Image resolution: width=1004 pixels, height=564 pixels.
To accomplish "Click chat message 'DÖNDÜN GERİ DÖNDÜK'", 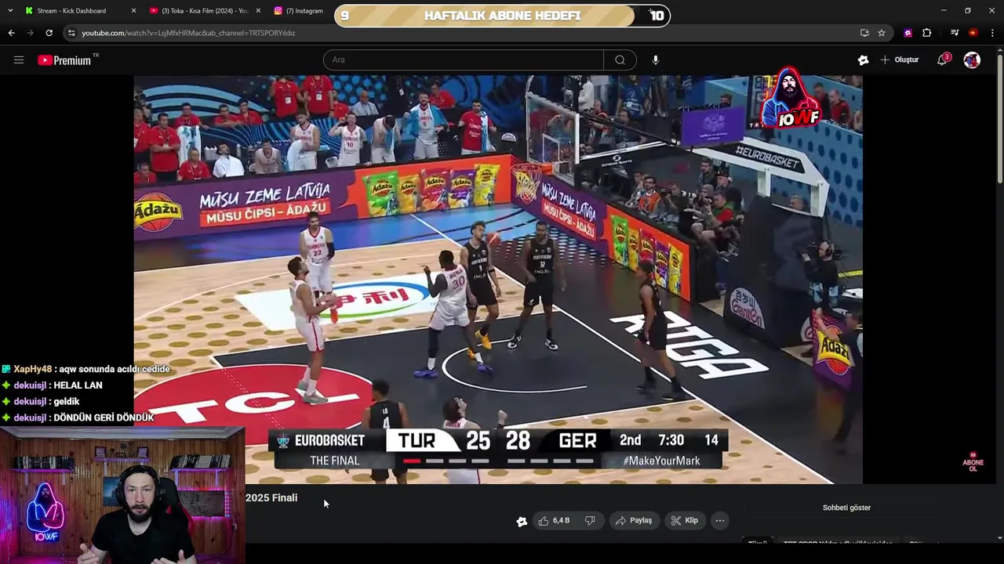I will pyautogui.click(x=104, y=418).
